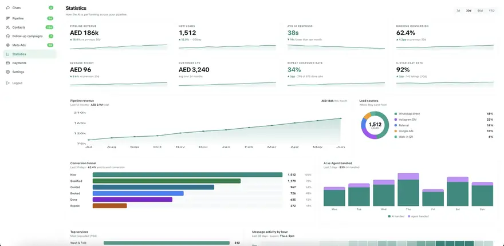
Task: Click the Logout arrow icon
Action: (x=8, y=83)
